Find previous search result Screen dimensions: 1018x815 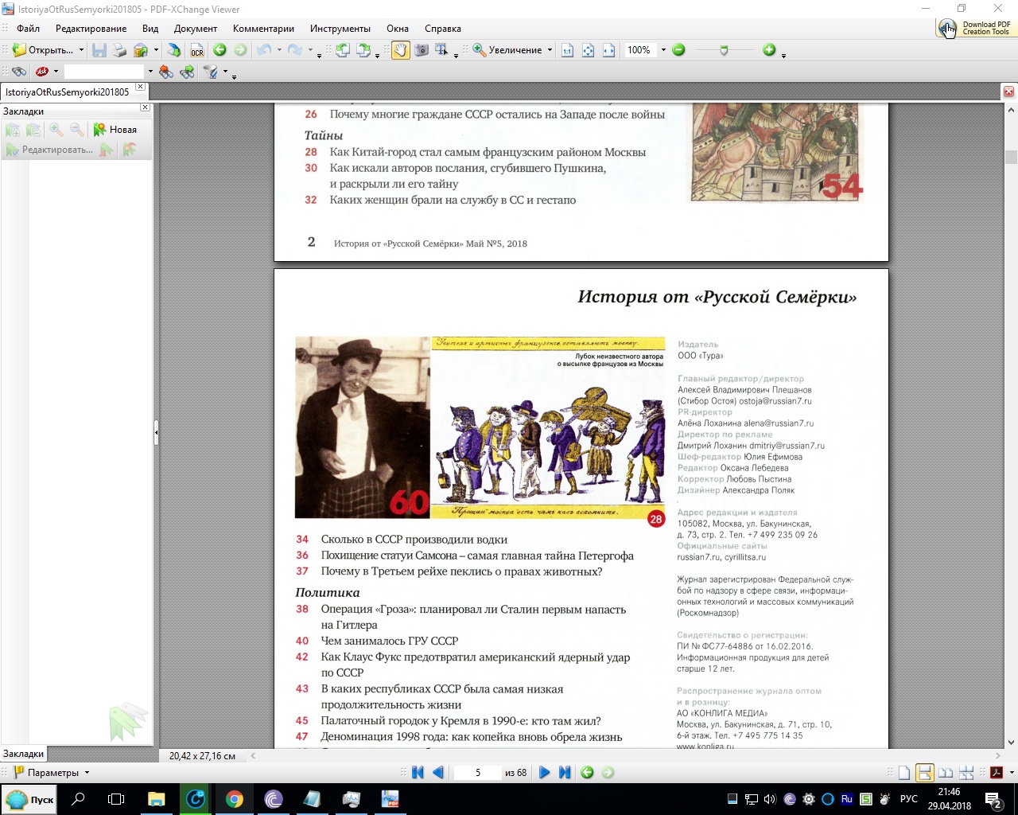[166, 72]
